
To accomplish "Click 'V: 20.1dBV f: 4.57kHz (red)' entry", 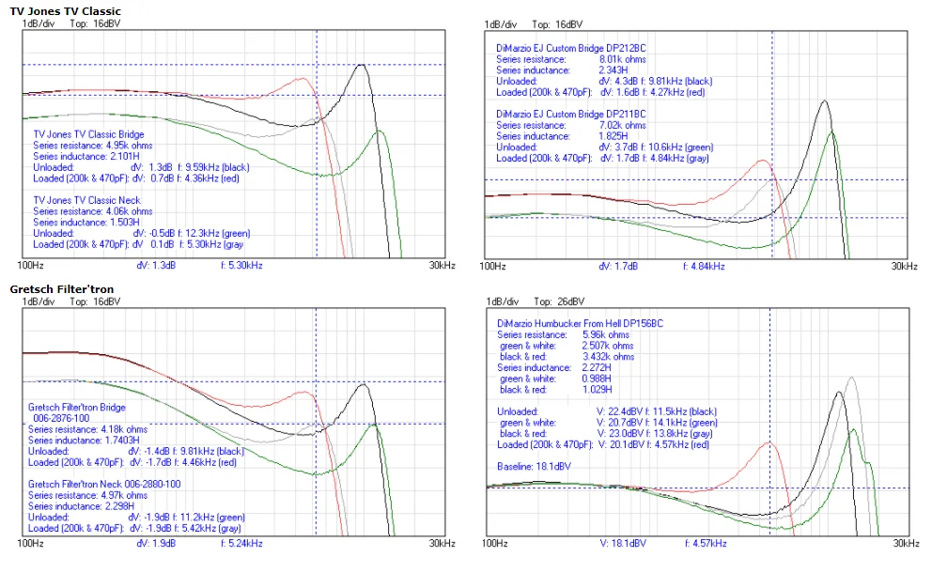I will (x=653, y=444).
